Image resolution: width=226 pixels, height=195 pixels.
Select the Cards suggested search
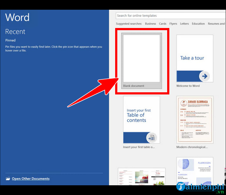(163, 24)
